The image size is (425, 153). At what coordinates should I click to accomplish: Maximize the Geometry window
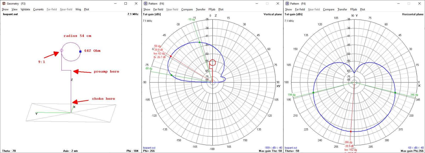point(126,3)
